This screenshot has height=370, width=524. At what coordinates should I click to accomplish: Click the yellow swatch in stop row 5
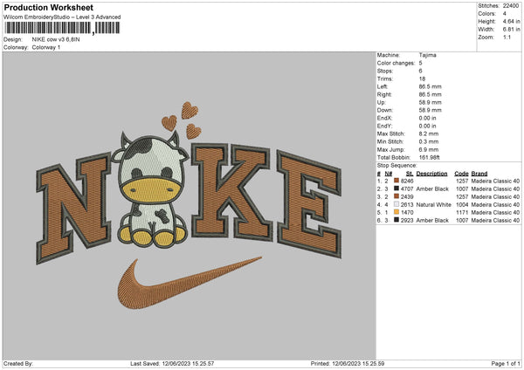[396, 212]
